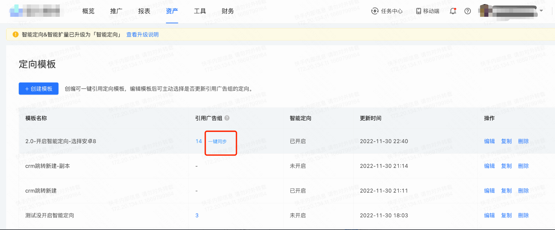Select the 工具 tab
Image resolution: width=555 pixels, height=230 pixels.
pos(200,11)
